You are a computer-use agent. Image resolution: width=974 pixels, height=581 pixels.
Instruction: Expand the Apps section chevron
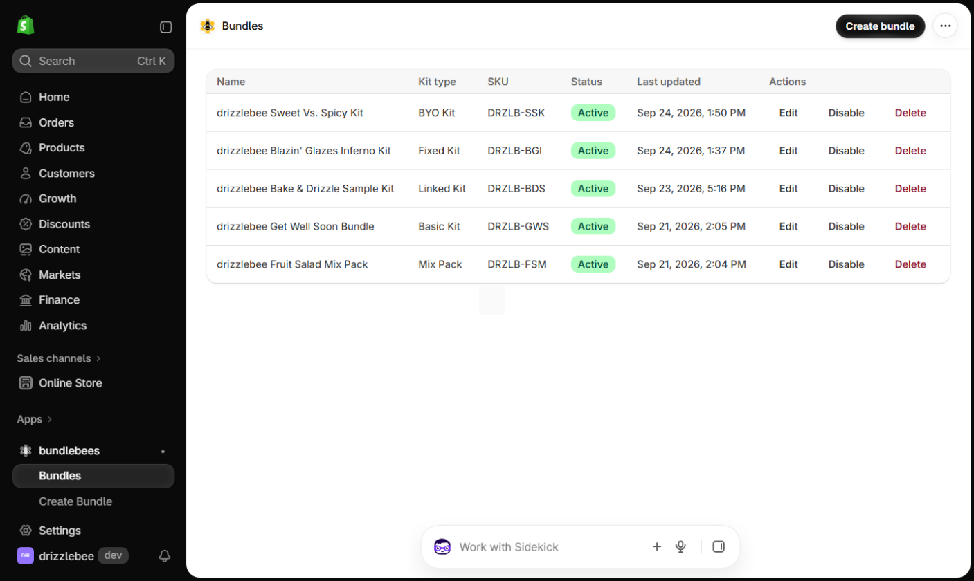pyautogui.click(x=50, y=419)
